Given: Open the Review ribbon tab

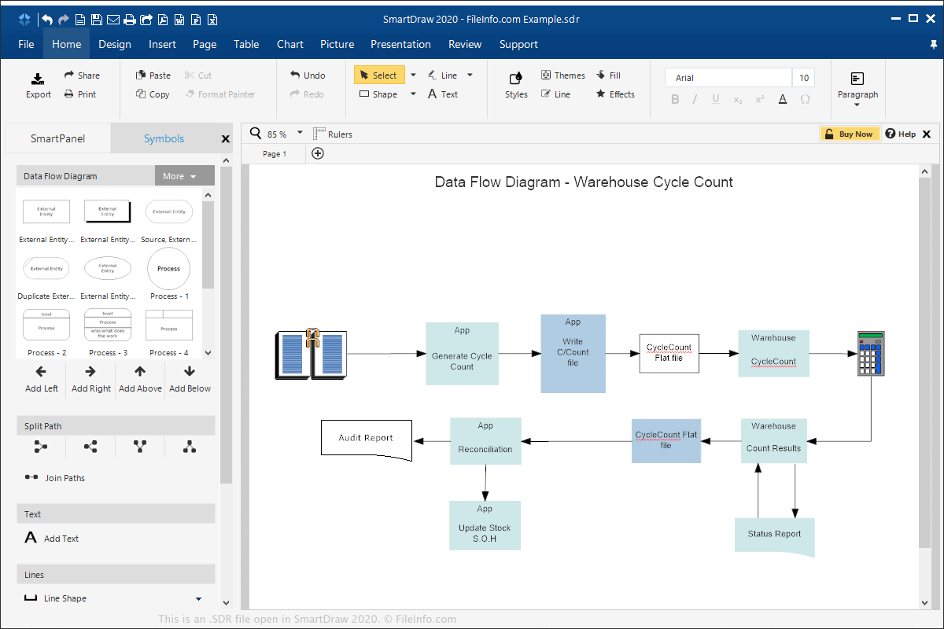Looking at the screenshot, I should (x=465, y=44).
